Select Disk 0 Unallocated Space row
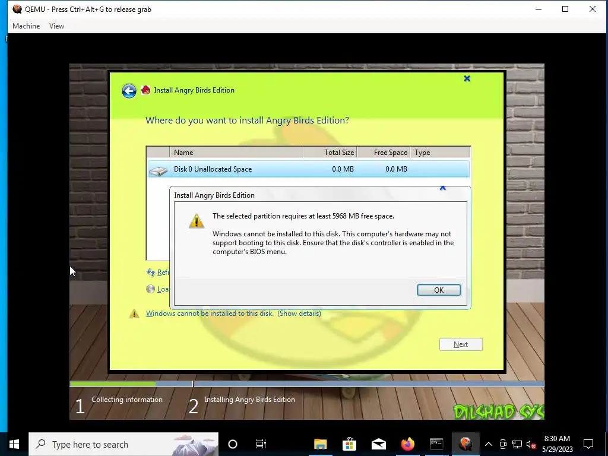The width and height of the screenshot is (608, 456). coord(308,169)
